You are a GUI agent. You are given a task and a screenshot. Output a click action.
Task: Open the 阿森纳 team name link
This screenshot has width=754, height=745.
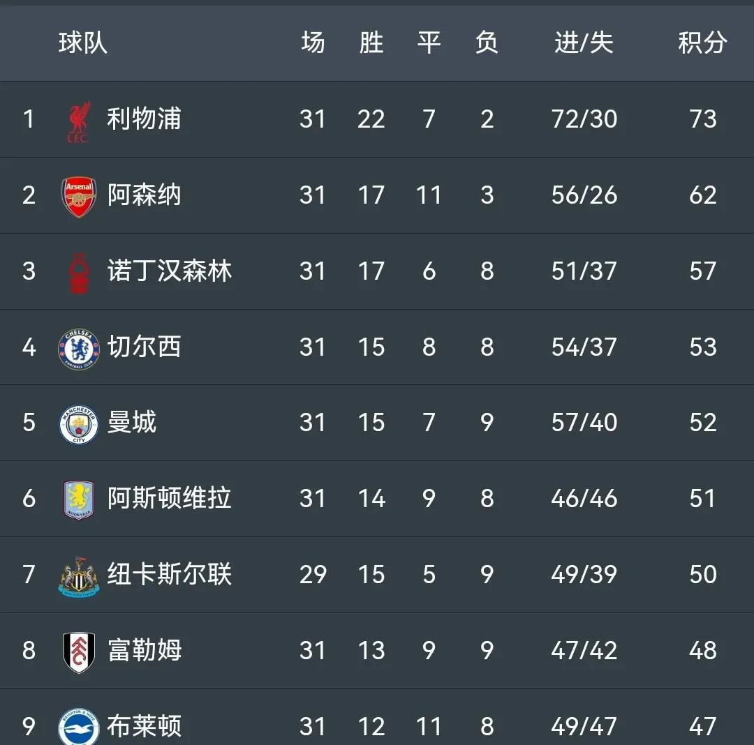(x=144, y=195)
